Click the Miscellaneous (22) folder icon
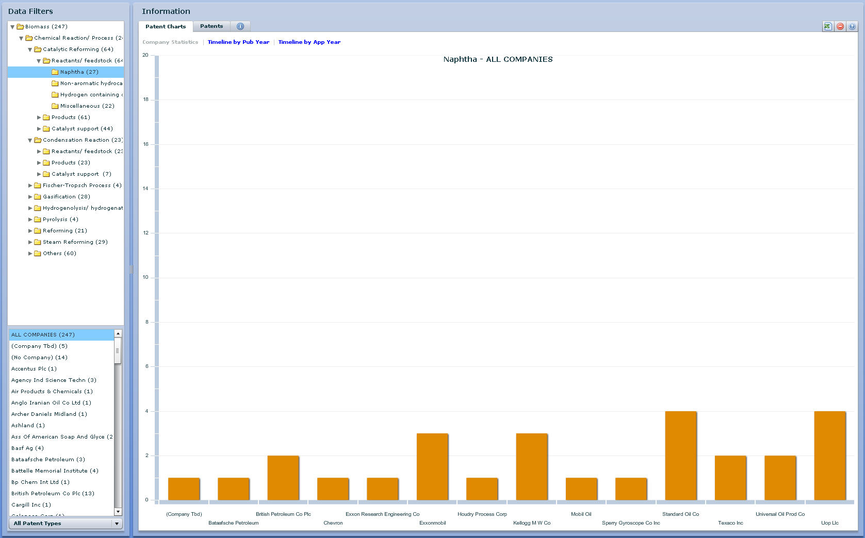The height and width of the screenshot is (538, 865). point(55,106)
